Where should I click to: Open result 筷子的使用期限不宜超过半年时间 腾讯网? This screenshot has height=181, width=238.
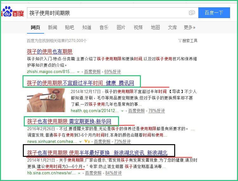click(x=81, y=83)
